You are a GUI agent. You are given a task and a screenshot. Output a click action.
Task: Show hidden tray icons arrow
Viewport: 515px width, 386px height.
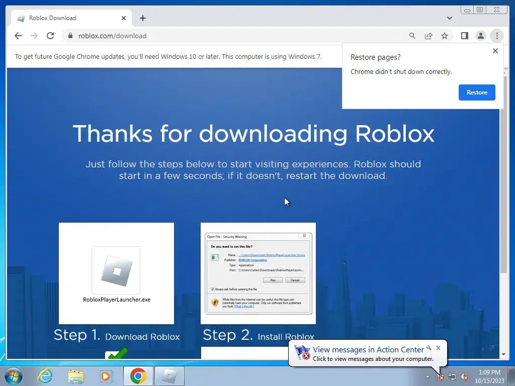tap(427, 376)
